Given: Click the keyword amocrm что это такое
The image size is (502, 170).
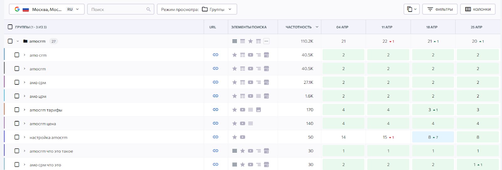Looking at the screenshot, I should [x=51, y=151].
